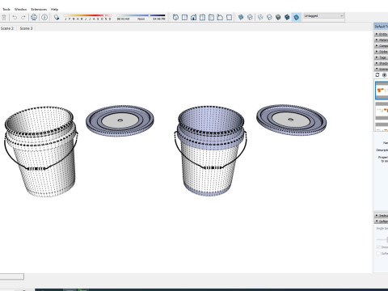Expand the Shadows panel
The image size is (388, 291).
pos(381,63)
